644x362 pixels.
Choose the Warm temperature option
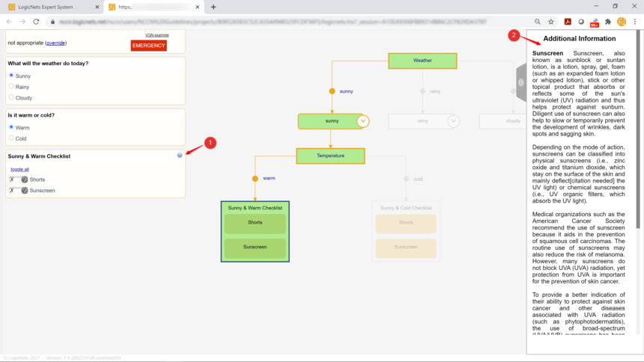[11, 127]
